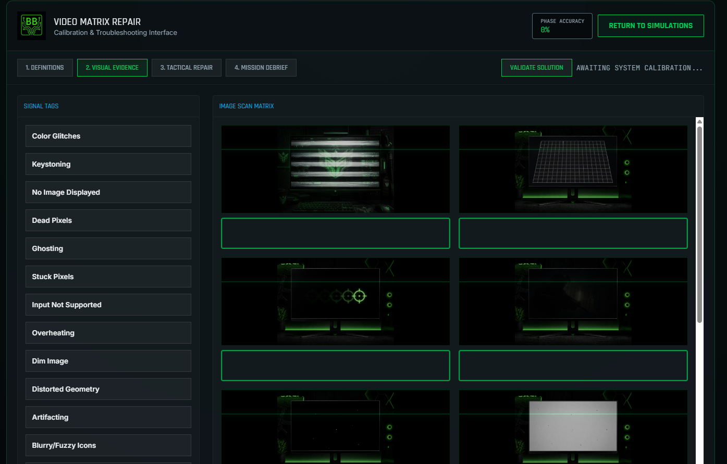Select the Ghosting signal tag
727x464 pixels.
(x=108, y=248)
